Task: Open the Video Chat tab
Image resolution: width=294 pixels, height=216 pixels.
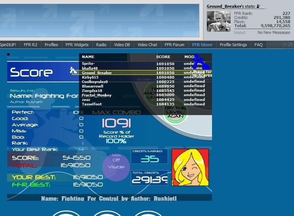Action: [x=147, y=45]
